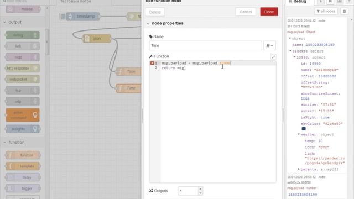The image size is (354, 199).
Task: Click the error marker on line 1
Action: (x=152, y=63)
